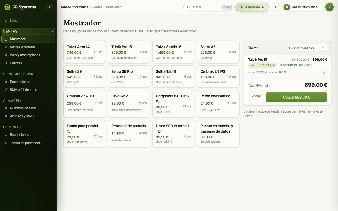Click the Artículos y stock icon
338x211 pixels.
tap(6, 116)
